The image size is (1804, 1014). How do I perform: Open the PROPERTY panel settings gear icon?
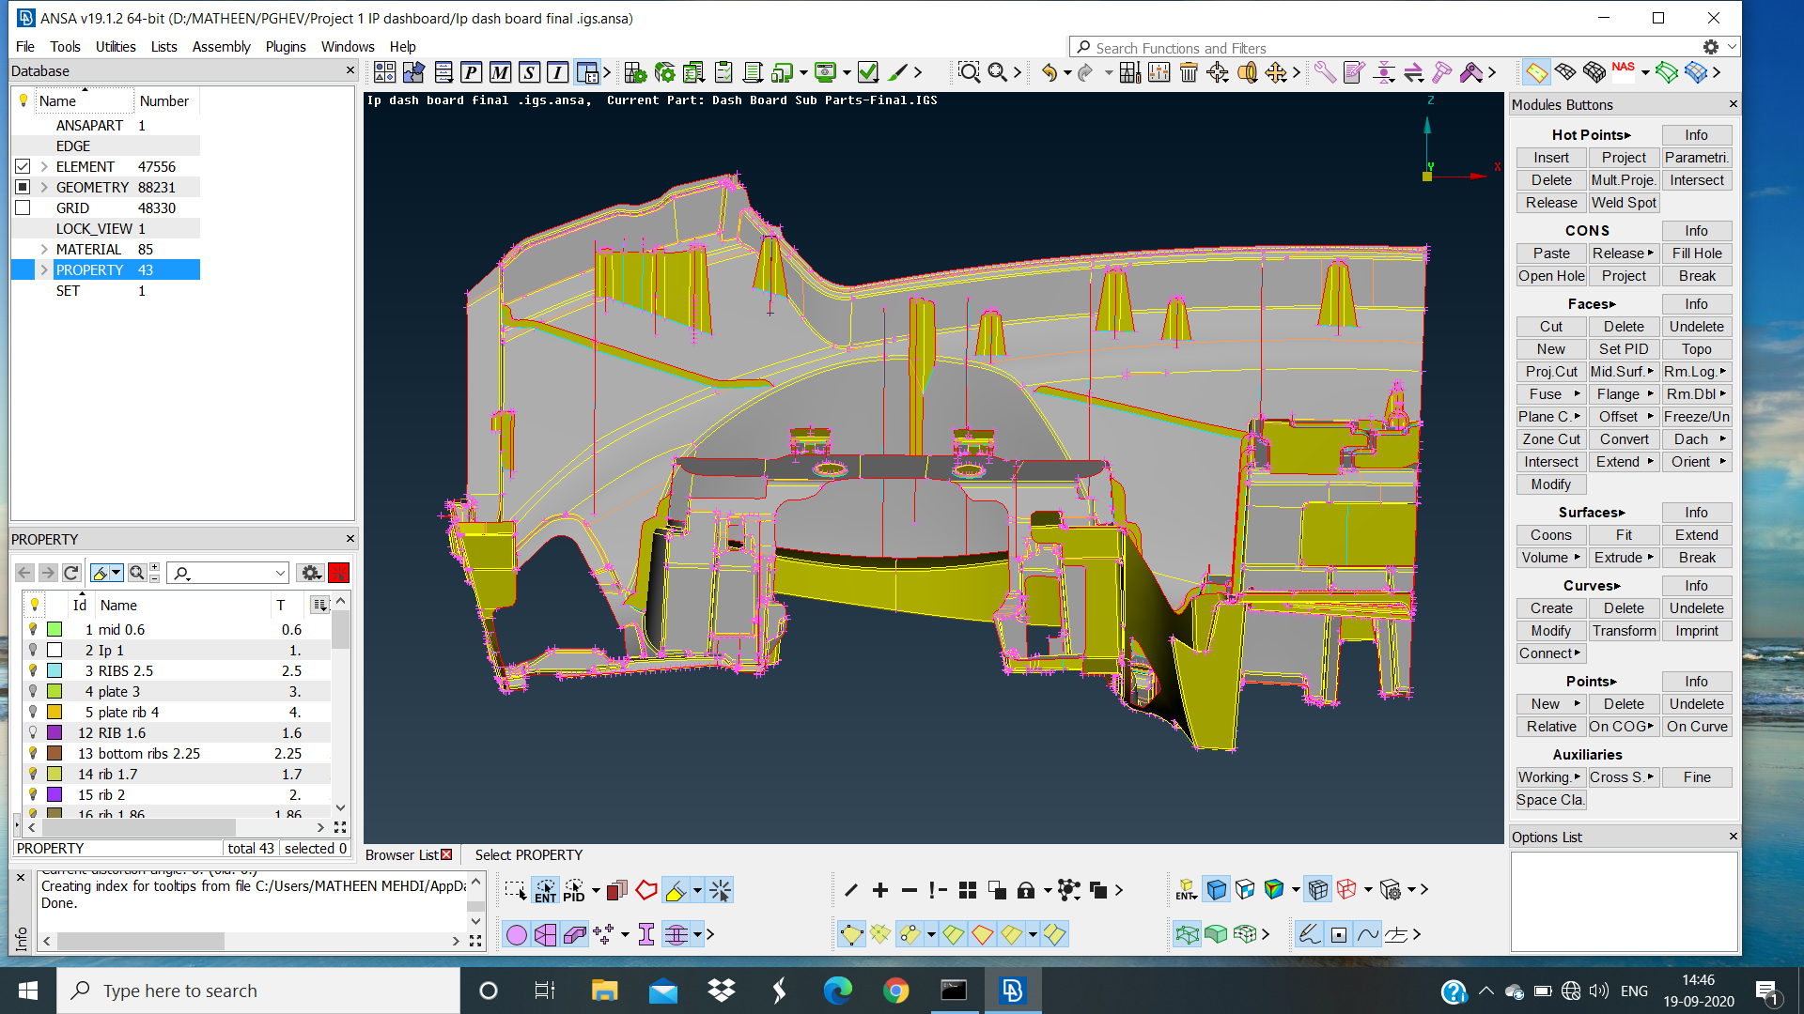point(310,572)
